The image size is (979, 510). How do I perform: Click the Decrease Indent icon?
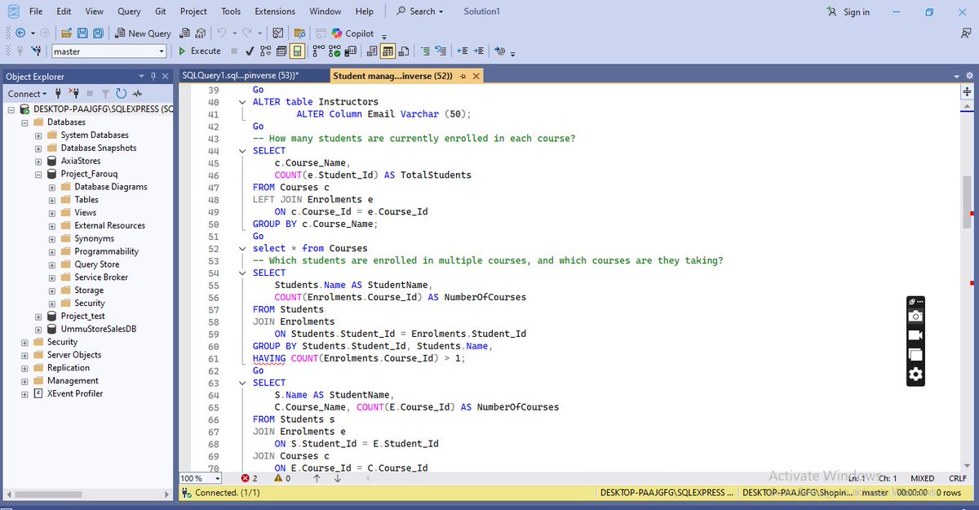463,51
